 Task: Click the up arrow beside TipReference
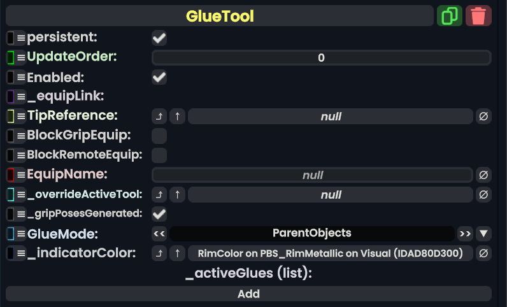click(178, 117)
